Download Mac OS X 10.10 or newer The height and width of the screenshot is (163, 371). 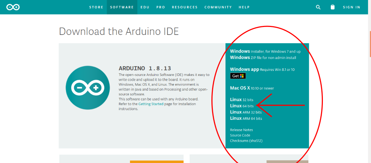point(252,88)
